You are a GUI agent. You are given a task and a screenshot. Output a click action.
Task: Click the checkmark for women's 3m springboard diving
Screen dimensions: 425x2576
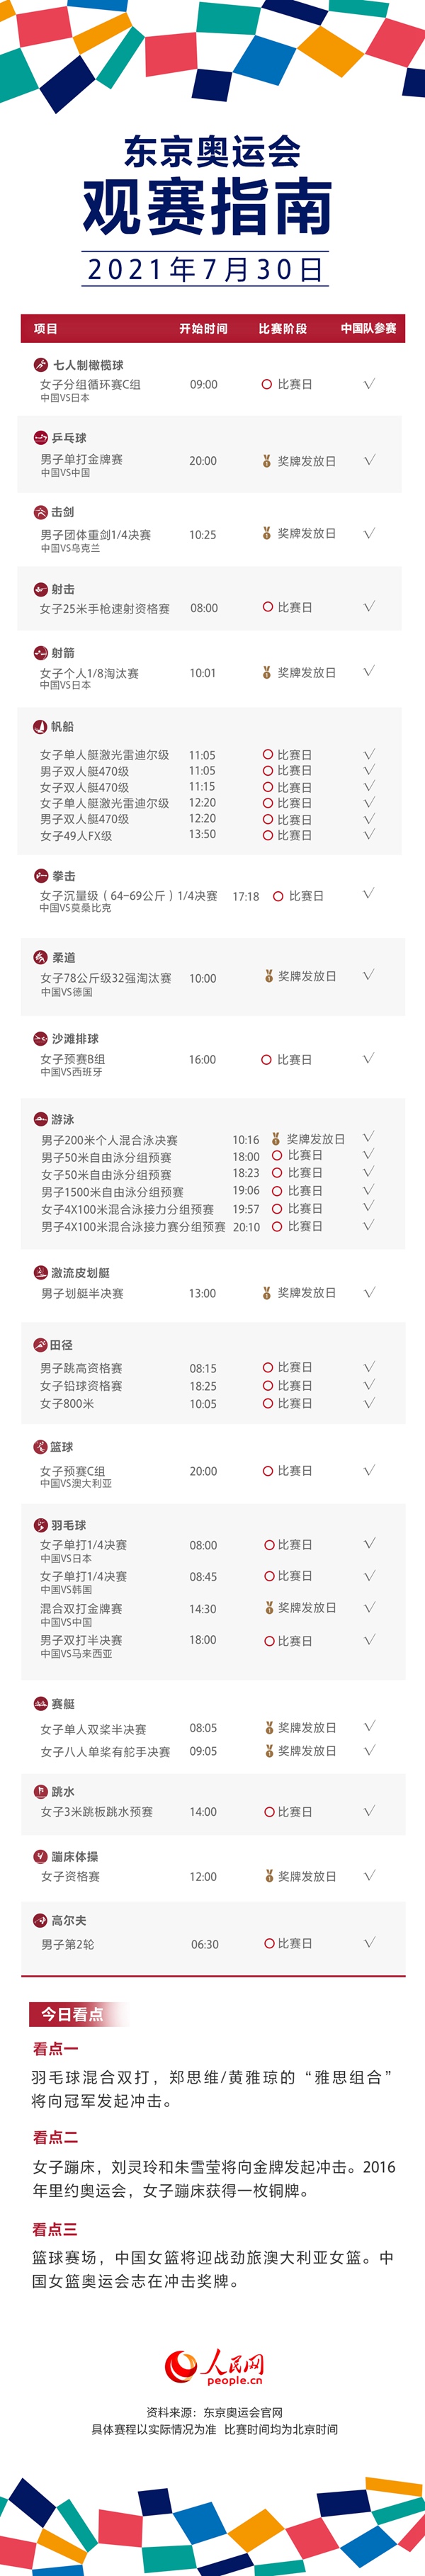[x=369, y=1810]
